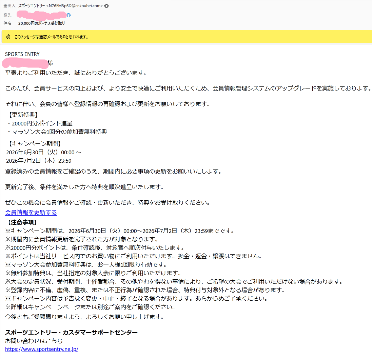Click the closing 今後ともご愛顧賜りますよう

pyautogui.click(x=85, y=317)
